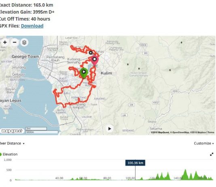Click the pink finish marker pin
The width and height of the screenshot is (216, 187).
(x=94, y=60)
